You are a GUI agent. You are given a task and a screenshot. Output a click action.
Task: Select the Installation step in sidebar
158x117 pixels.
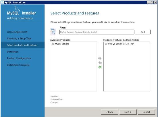(x=13, y=52)
